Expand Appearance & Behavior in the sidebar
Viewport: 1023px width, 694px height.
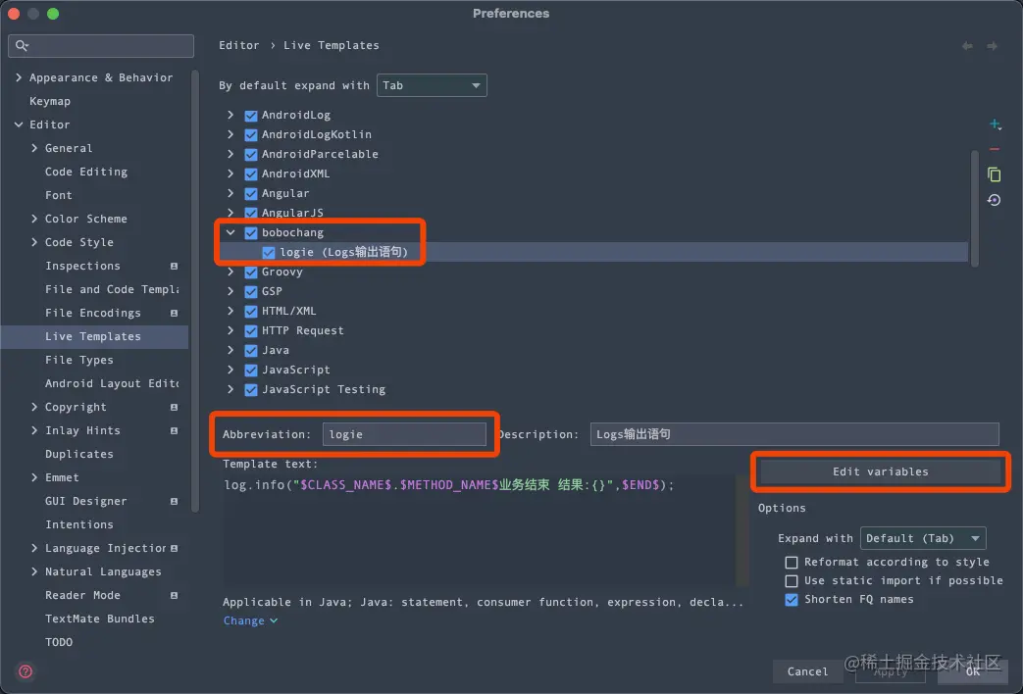click(19, 77)
